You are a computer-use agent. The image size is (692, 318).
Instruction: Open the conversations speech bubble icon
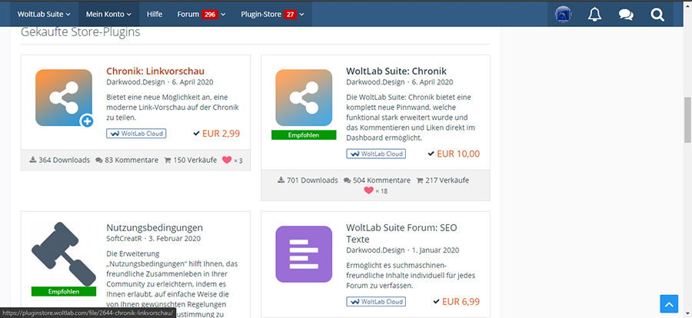[x=625, y=15]
